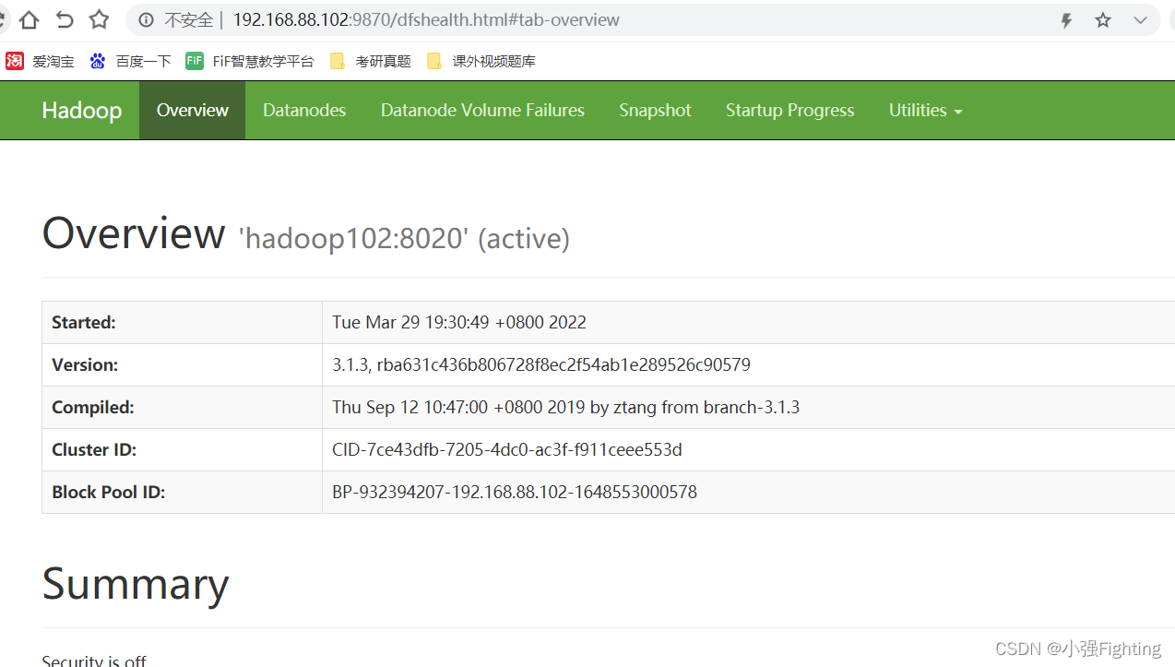Image resolution: width=1175 pixels, height=667 pixels.
Task: Switch to the Datanodes tab
Action: pyautogui.click(x=304, y=110)
